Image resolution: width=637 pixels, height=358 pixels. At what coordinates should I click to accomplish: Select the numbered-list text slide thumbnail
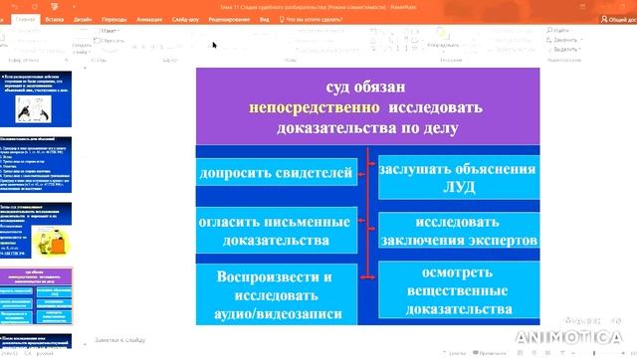(x=36, y=164)
